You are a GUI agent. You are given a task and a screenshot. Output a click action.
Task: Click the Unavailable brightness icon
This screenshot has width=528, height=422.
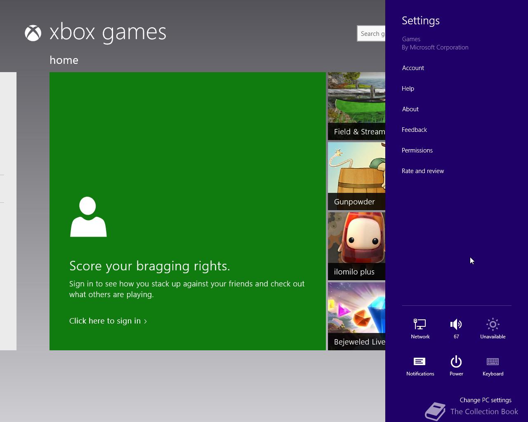[493, 328]
